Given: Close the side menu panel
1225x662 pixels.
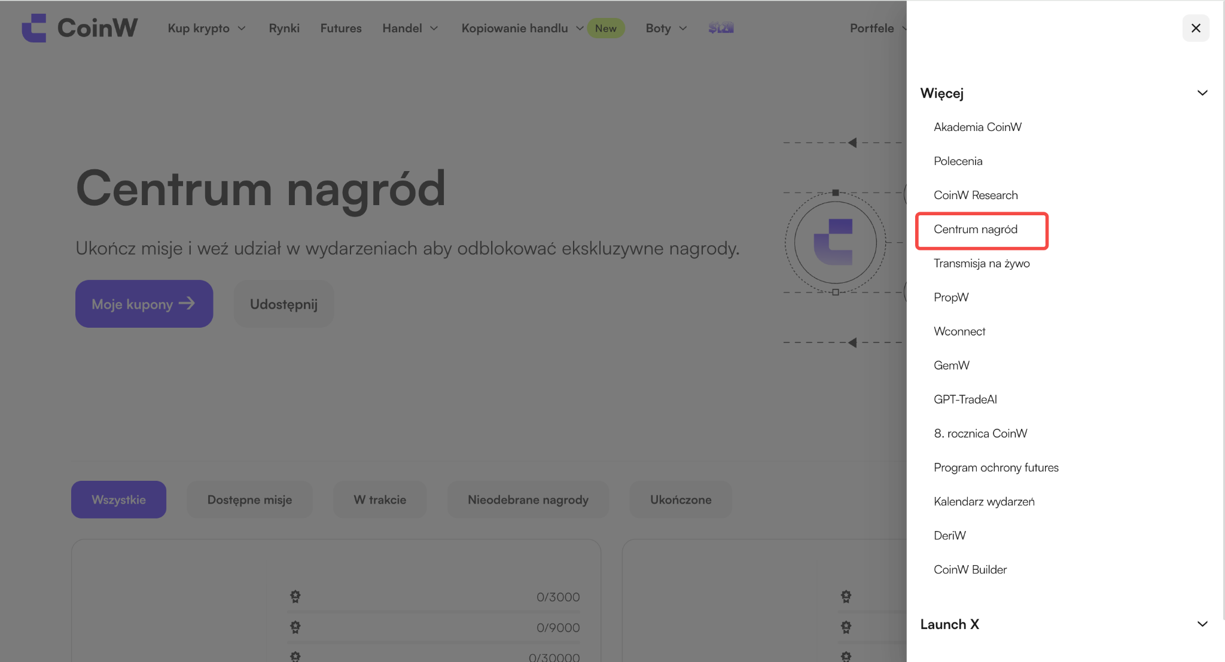Looking at the screenshot, I should click(x=1196, y=28).
